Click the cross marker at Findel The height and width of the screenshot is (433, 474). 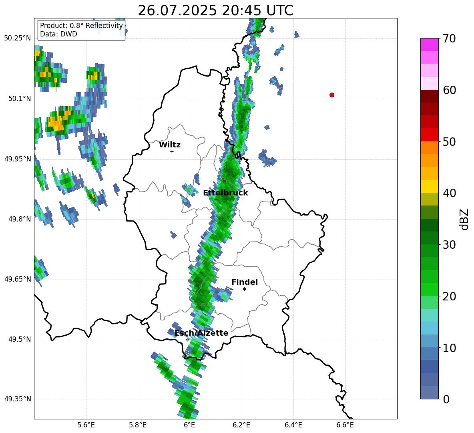point(244,289)
